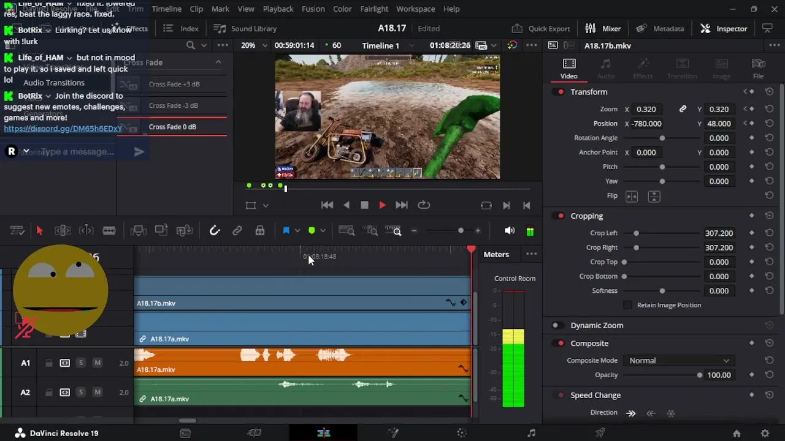Mute audio track A2
785x441 pixels.
point(97,393)
